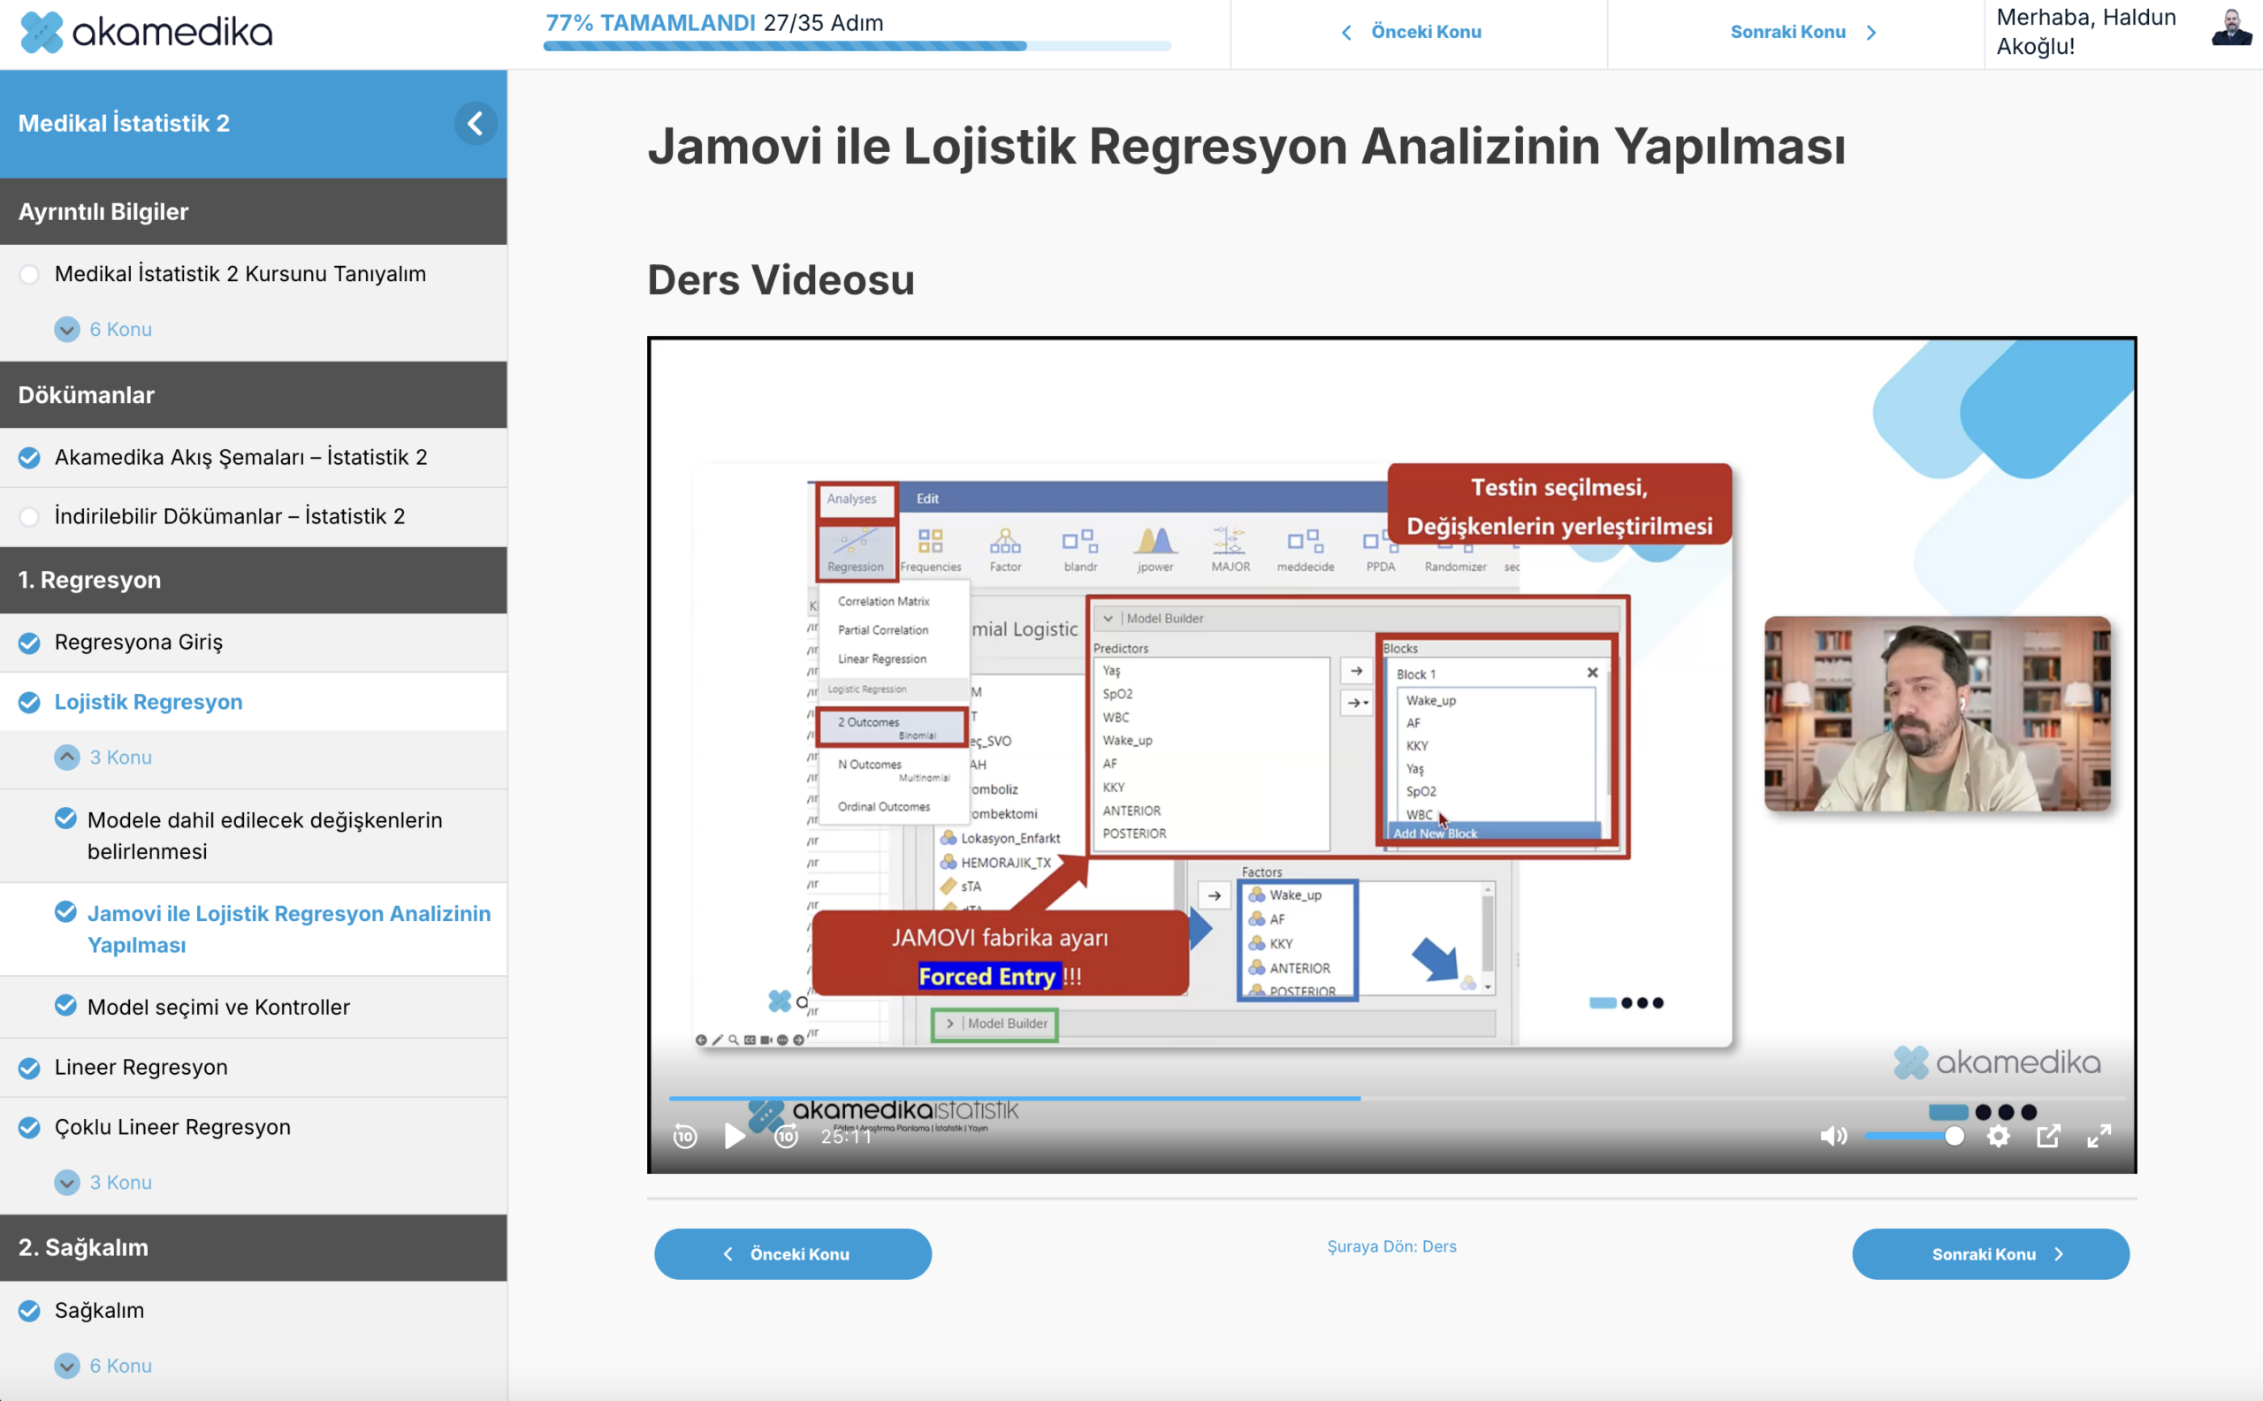2263x1401 pixels.
Task: Expand 6 Konu under Sağkalım
Action: tap(66, 1366)
